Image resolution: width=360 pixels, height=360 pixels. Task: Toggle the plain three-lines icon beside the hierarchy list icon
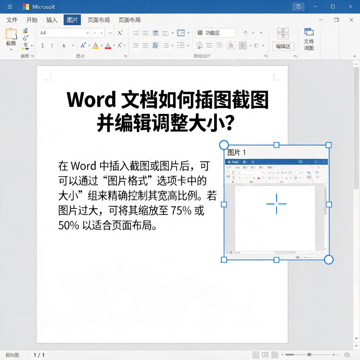click(209, 45)
